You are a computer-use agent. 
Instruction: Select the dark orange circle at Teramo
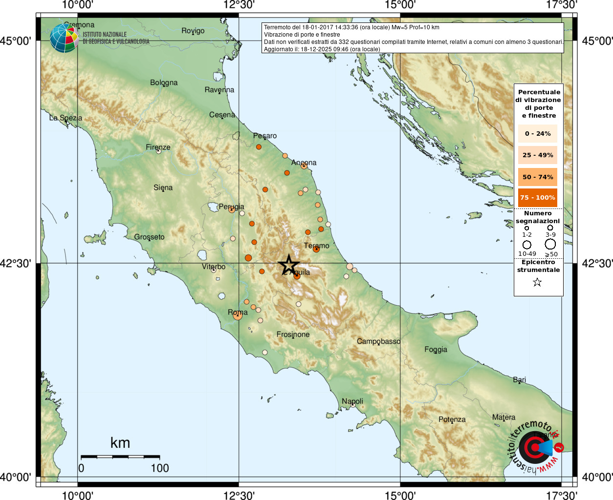pos(316,249)
